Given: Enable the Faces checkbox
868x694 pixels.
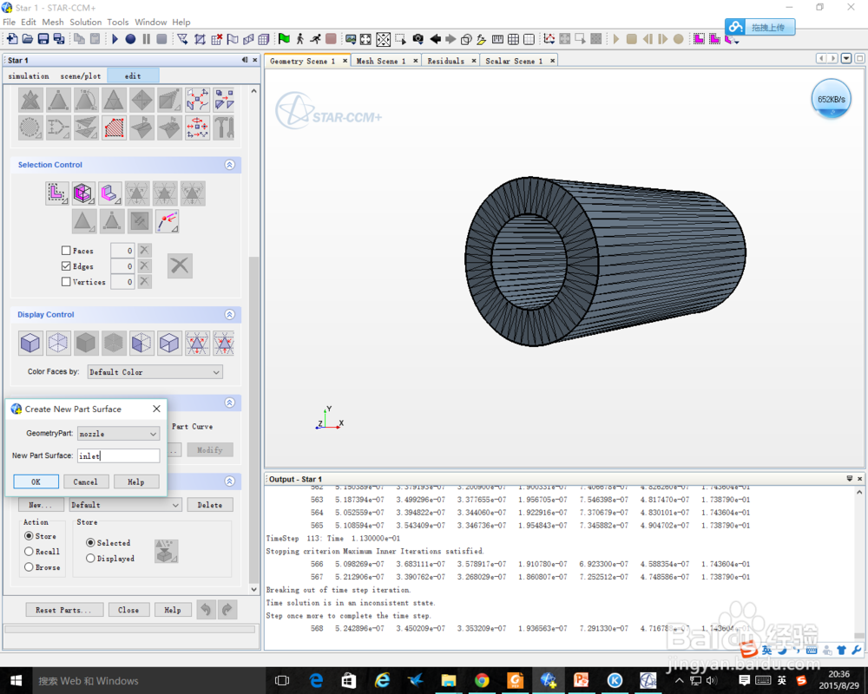Looking at the screenshot, I should (x=66, y=251).
